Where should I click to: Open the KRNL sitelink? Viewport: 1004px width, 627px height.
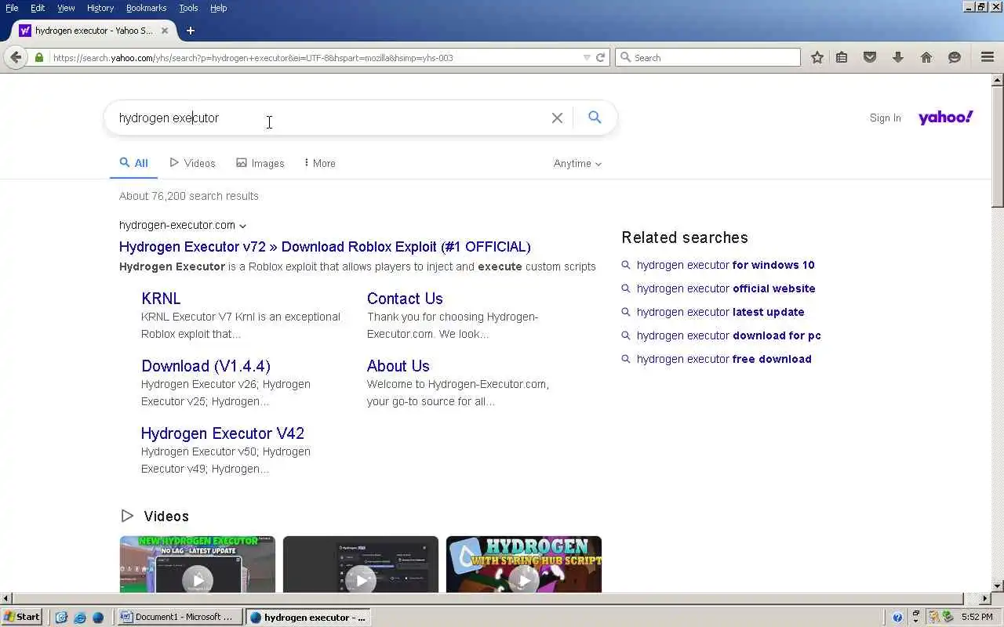point(161,299)
